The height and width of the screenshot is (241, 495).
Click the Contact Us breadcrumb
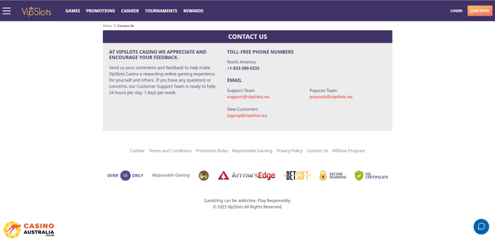126,26
